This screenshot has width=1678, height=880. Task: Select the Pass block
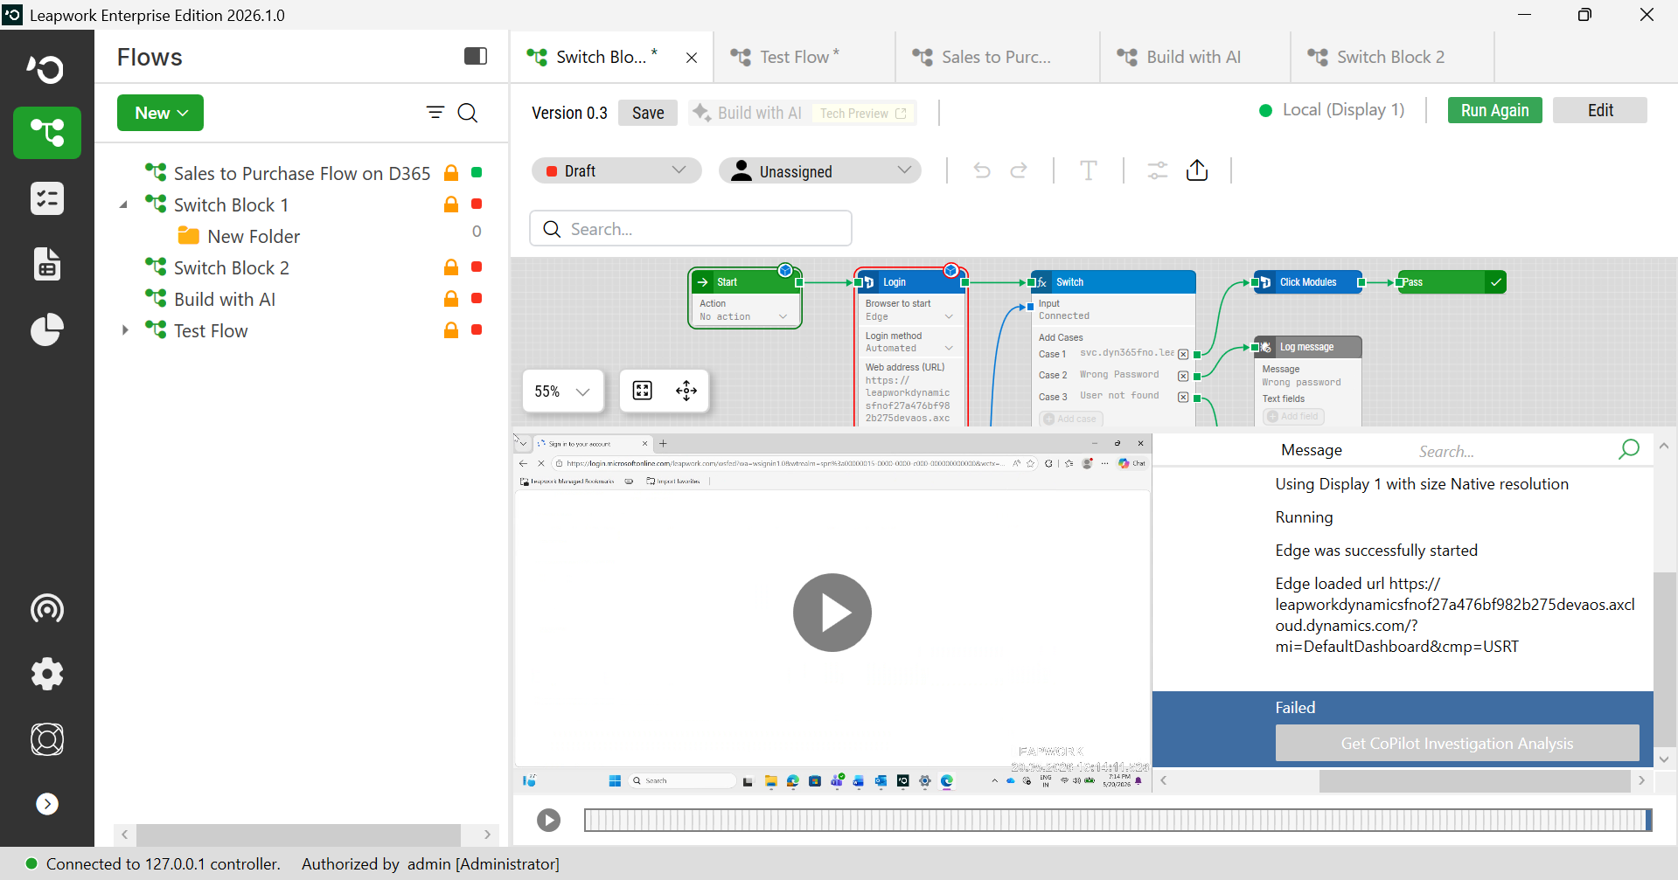[x=1452, y=282]
